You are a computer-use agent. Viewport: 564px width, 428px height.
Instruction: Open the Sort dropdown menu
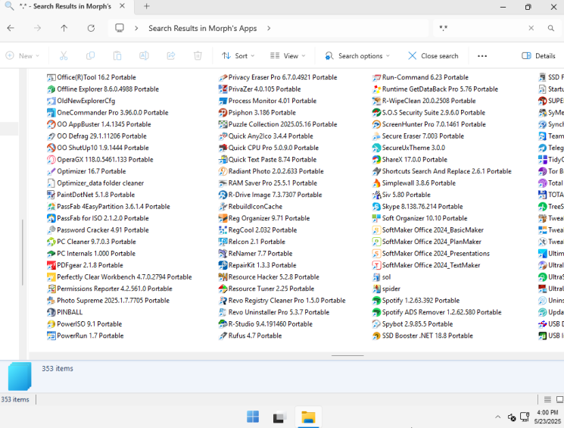[x=238, y=56]
